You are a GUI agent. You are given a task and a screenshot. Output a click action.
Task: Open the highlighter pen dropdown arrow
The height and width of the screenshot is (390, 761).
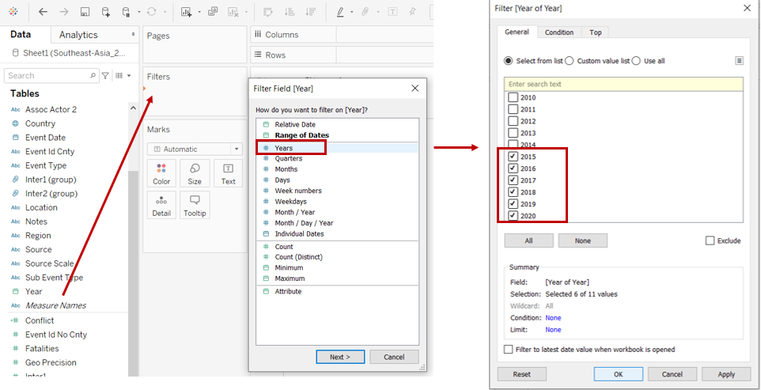[352, 12]
